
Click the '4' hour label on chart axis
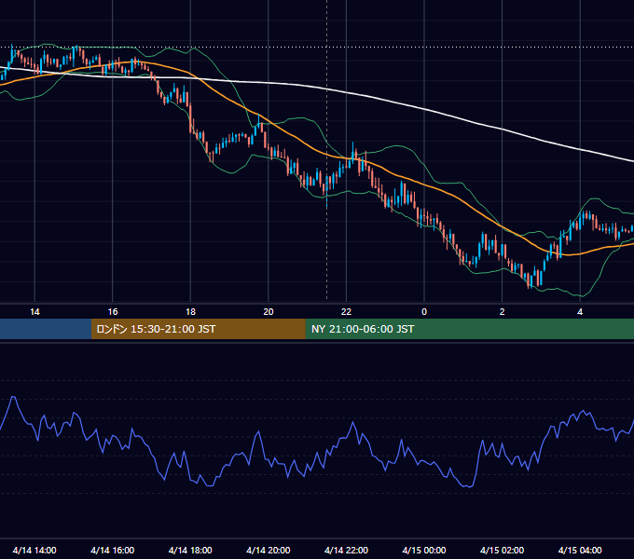[580, 312]
